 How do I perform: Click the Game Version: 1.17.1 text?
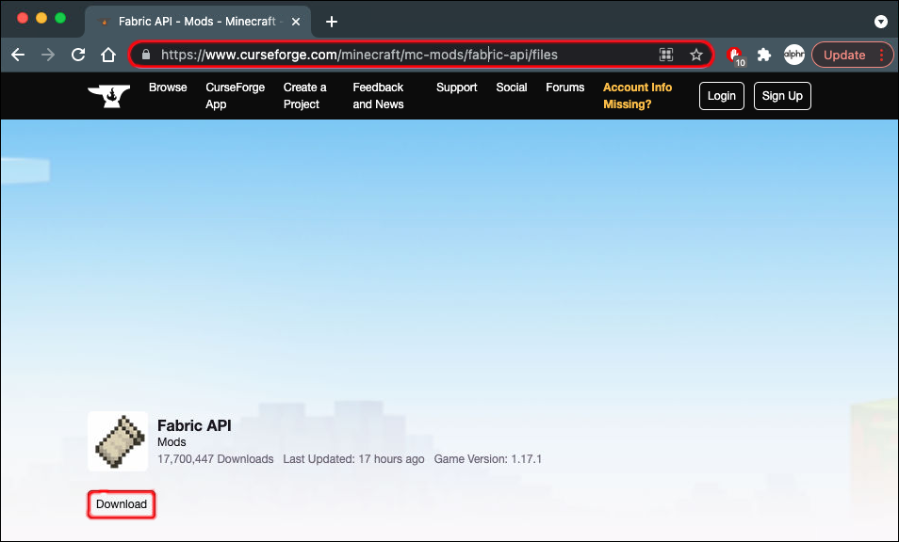point(488,459)
